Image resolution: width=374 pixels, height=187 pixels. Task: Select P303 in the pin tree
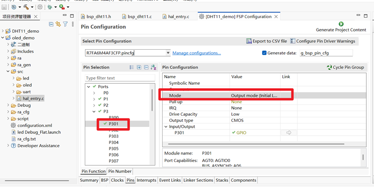(x=114, y=136)
